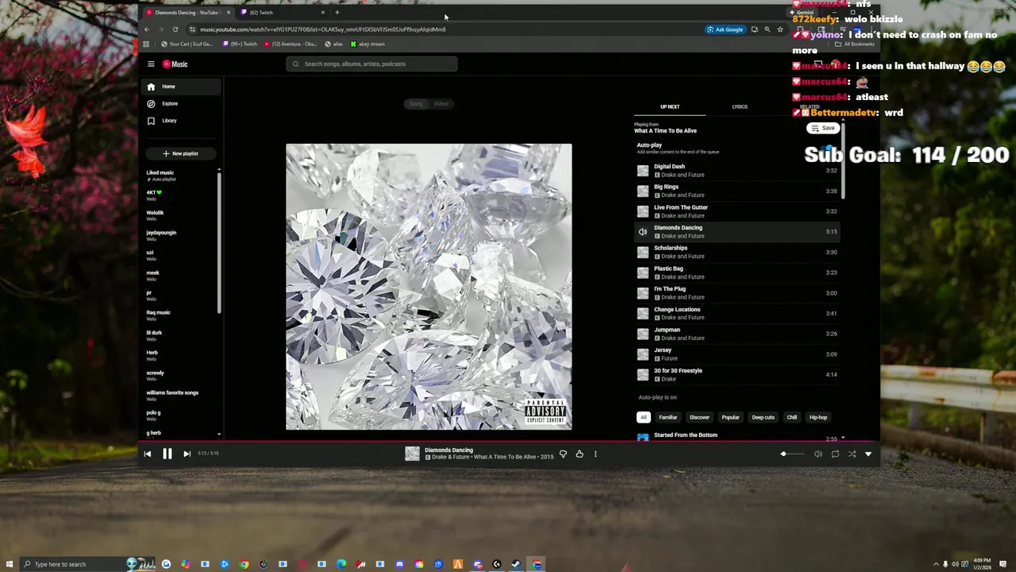Filter auto-play by Discover chip
The image size is (1016, 572).
[699, 417]
